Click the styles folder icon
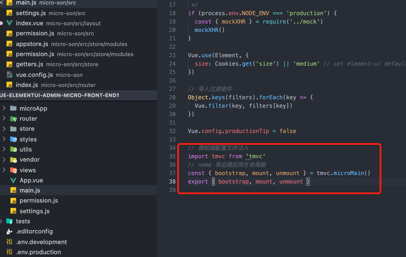The height and width of the screenshot is (257, 406). click(x=13, y=139)
